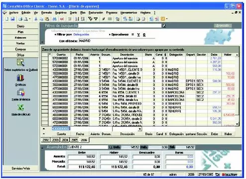Collapse the search filter panel arrow

pos(42,42)
